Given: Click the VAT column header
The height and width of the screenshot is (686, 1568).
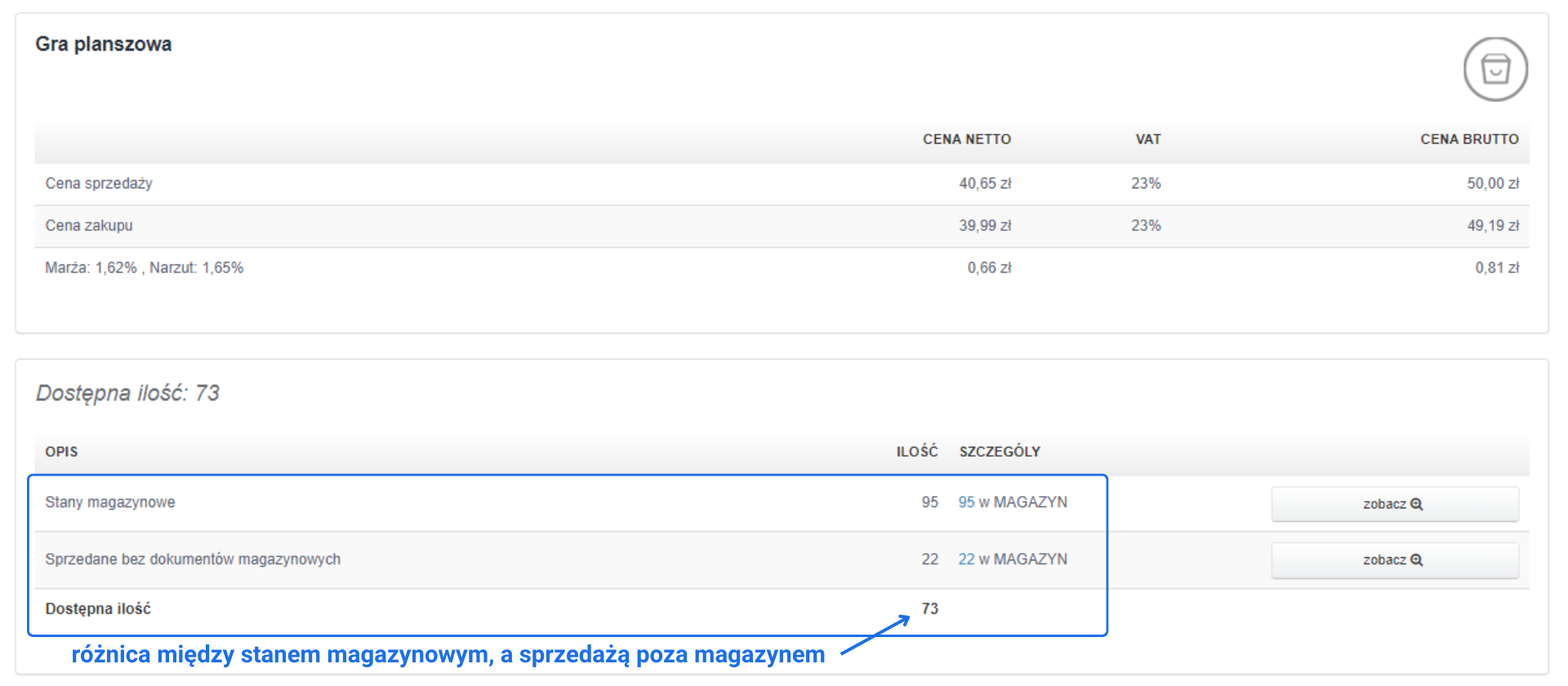Looking at the screenshot, I should [1147, 139].
